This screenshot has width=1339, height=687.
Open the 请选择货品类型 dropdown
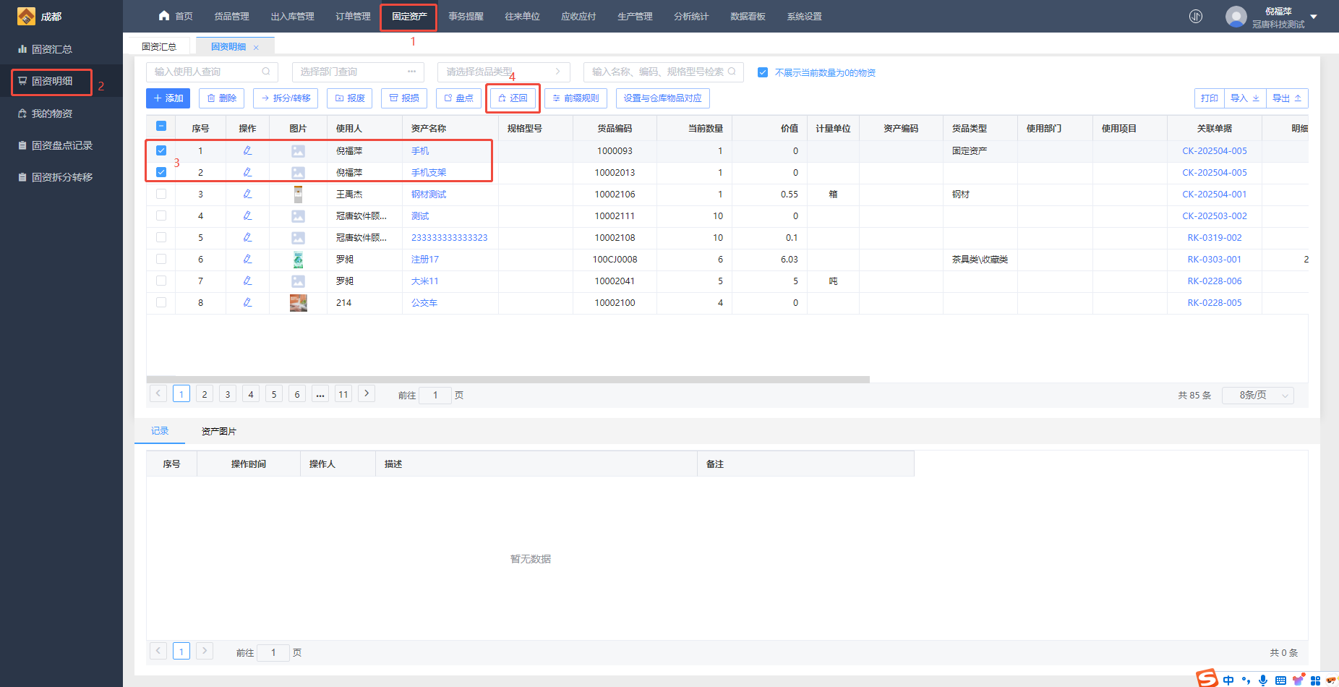pyautogui.click(x=503, y=72)
